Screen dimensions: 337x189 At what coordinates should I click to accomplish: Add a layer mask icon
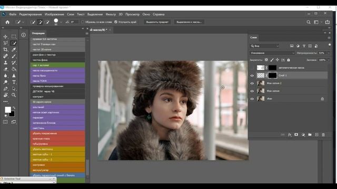point(296,134)
